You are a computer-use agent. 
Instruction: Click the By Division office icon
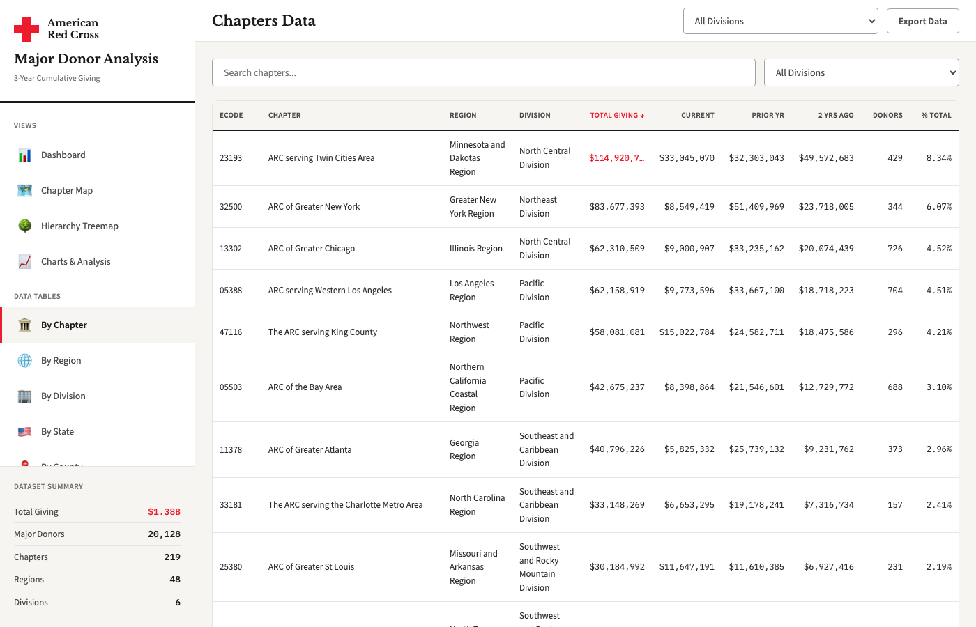[25, 396]
